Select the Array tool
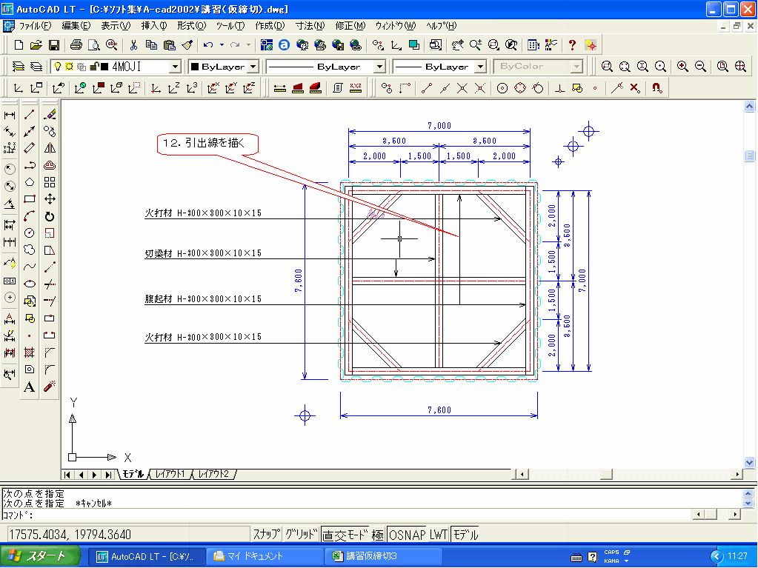 pos(50,182)
